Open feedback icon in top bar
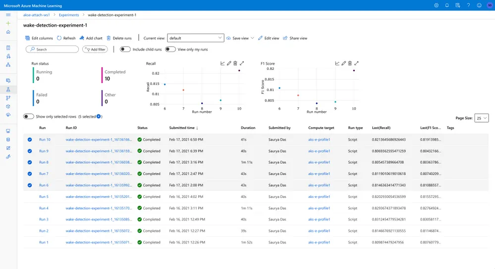This screenshot has width=495, height=269. coord(458,5)
